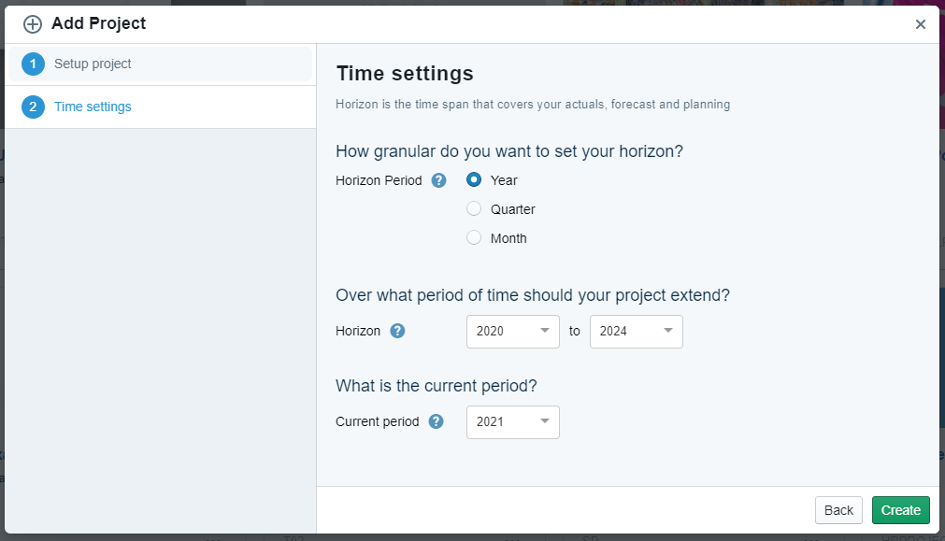Click the Add Project plus icon
945x541 pixels.
point(33,24)
